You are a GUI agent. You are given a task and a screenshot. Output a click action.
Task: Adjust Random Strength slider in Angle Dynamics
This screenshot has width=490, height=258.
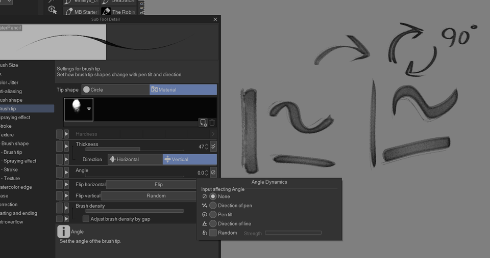click(293, 233)
